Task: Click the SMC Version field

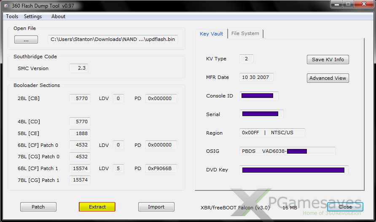Action: [79, 68]
